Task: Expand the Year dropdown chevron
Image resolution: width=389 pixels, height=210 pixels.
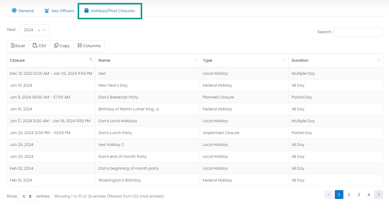Action: 44,30
